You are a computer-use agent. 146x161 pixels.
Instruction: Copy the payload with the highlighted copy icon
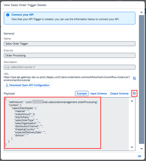(134, 93)
